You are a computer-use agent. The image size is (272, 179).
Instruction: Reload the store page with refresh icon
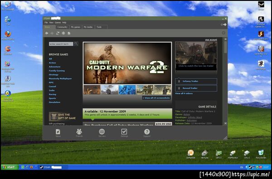58,33
